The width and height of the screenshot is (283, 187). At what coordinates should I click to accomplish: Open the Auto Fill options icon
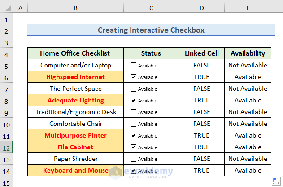click(x=276, y=181)
